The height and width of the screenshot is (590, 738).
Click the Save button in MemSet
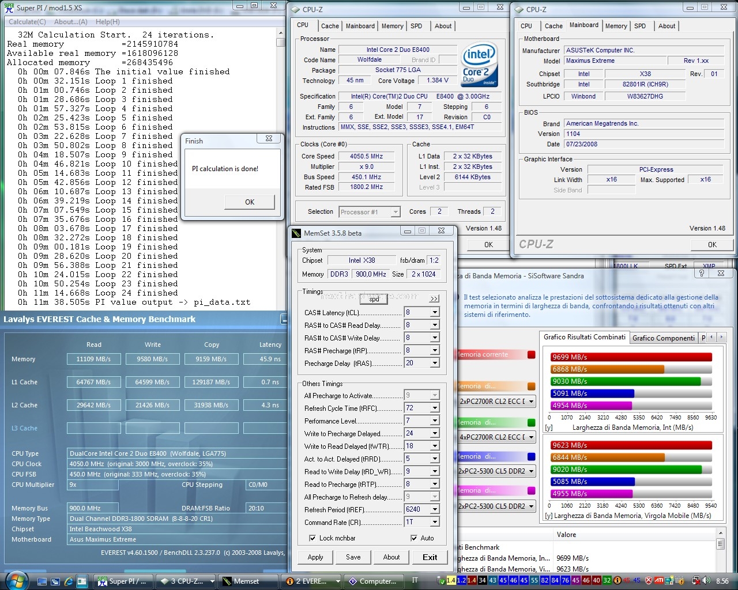pyautogui.click(x=353, y=557)
